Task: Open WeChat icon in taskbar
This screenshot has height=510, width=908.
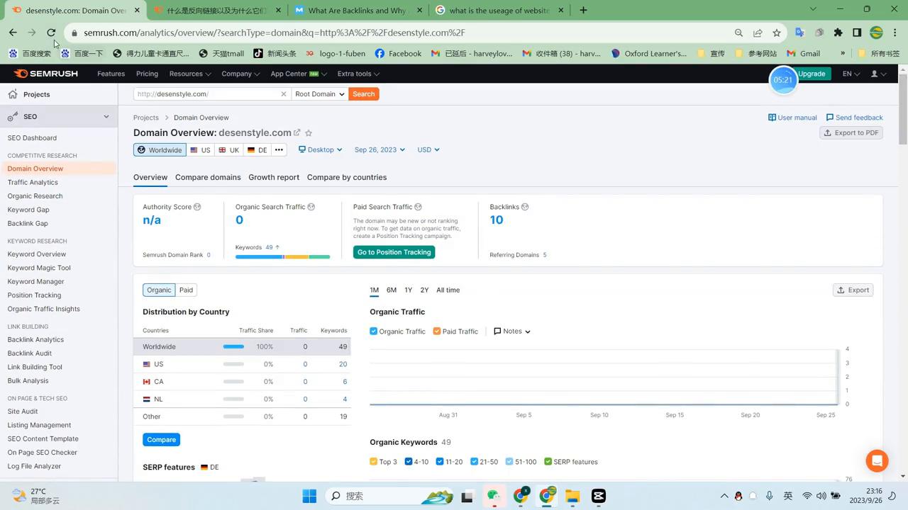Action: (493, 496)
